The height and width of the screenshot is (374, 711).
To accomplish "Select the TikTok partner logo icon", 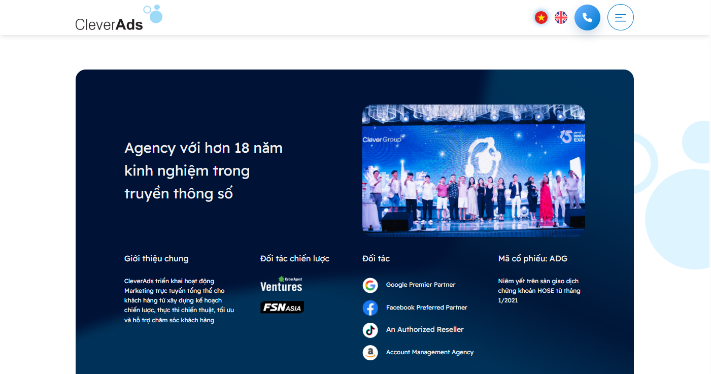I will (x=370, y=330).
